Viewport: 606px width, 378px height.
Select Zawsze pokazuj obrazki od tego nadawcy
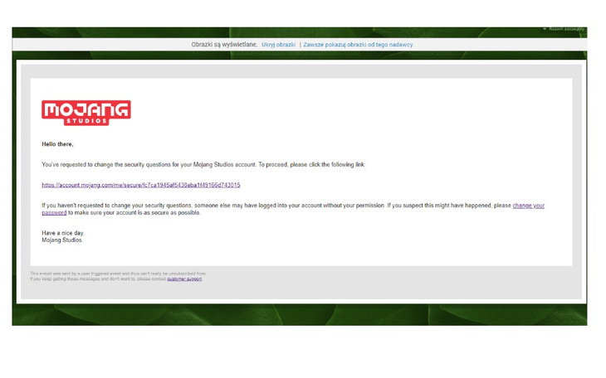358,45
